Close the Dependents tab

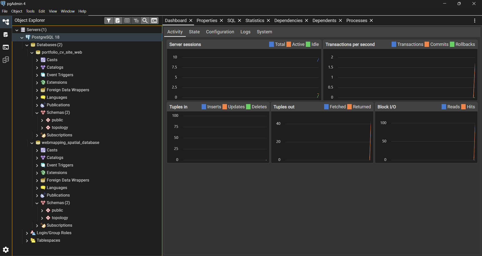click(340, 21)
